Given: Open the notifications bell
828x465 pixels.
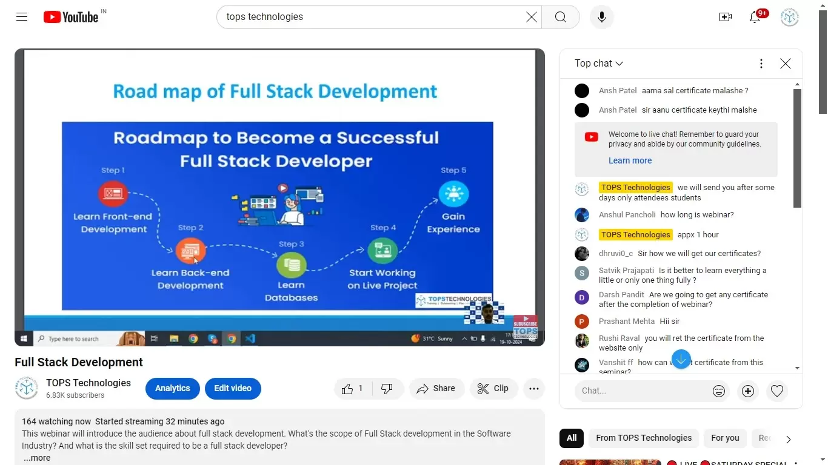Looking at the screenshot, I should coord(755,17).
